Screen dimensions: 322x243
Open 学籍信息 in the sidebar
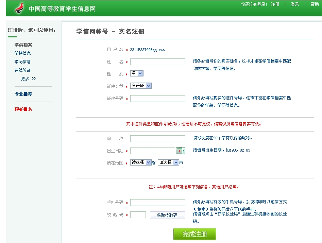point(22,53)
